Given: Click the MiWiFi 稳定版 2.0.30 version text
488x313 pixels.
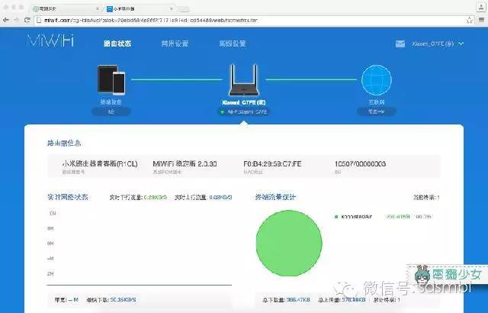Looking at the screenshot, I should 185,164.
